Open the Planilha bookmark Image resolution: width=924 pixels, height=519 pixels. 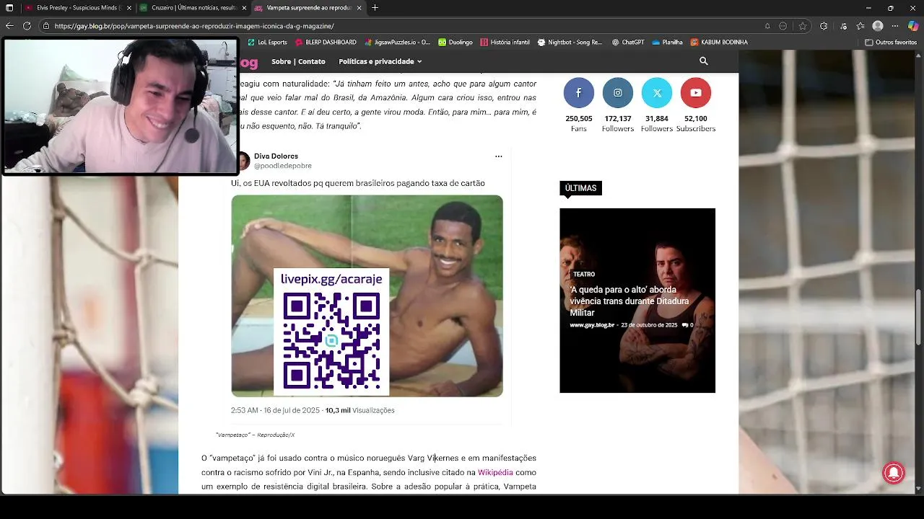(667, 43)
